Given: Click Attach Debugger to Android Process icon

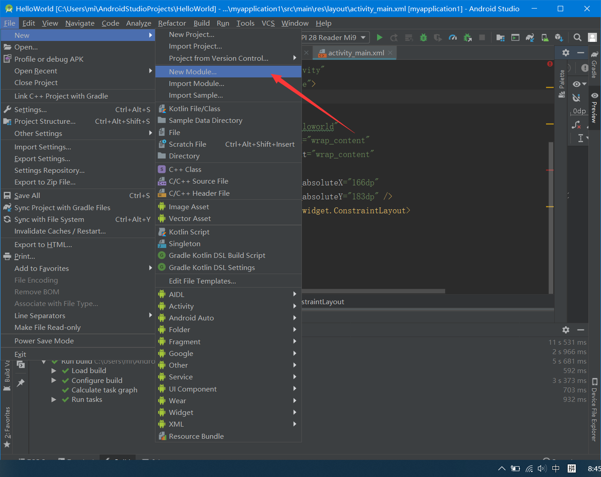Looking at the screenshot, I should point(468,37).
